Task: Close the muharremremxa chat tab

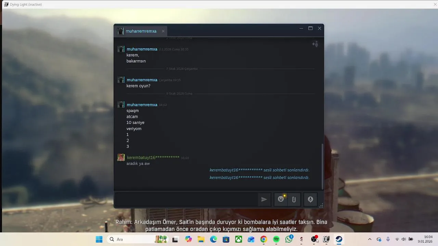Action: pos(163,31)
